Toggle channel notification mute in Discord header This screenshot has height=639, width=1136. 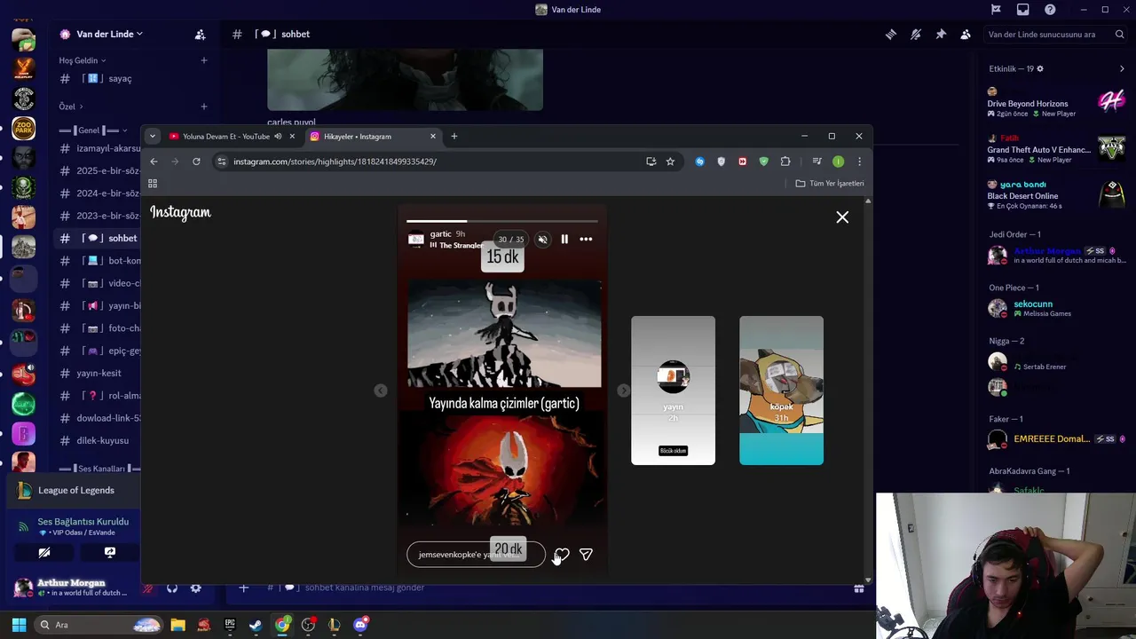pyautogui.click(x=915, y=35)
